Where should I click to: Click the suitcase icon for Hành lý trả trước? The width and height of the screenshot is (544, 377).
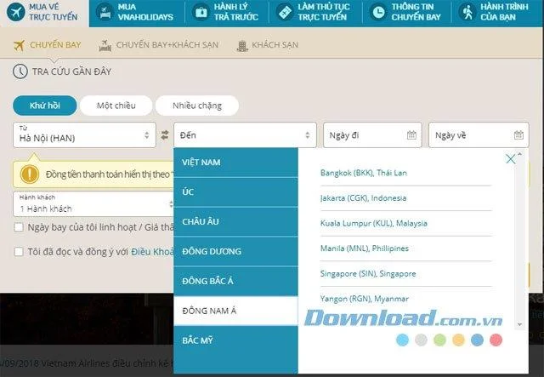click(201, 13)
